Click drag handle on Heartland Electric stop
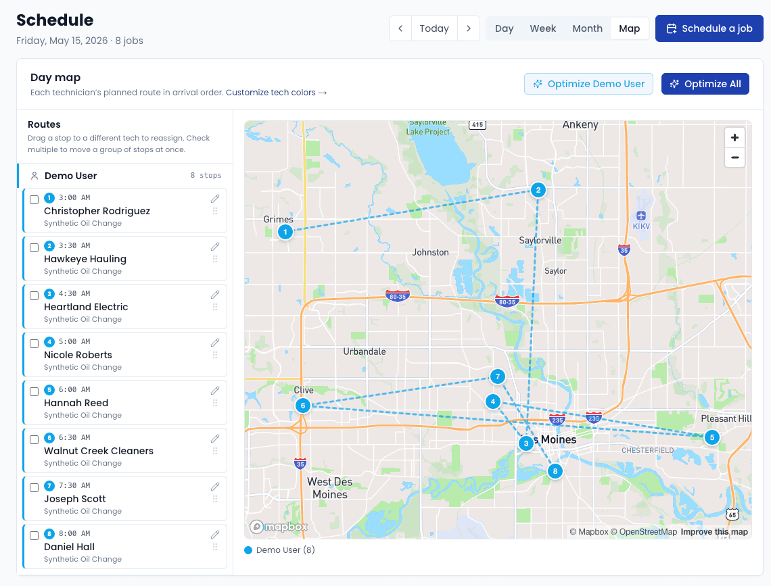Image resolution: width=771 pixels, height=586 pixels. (215, 307)
